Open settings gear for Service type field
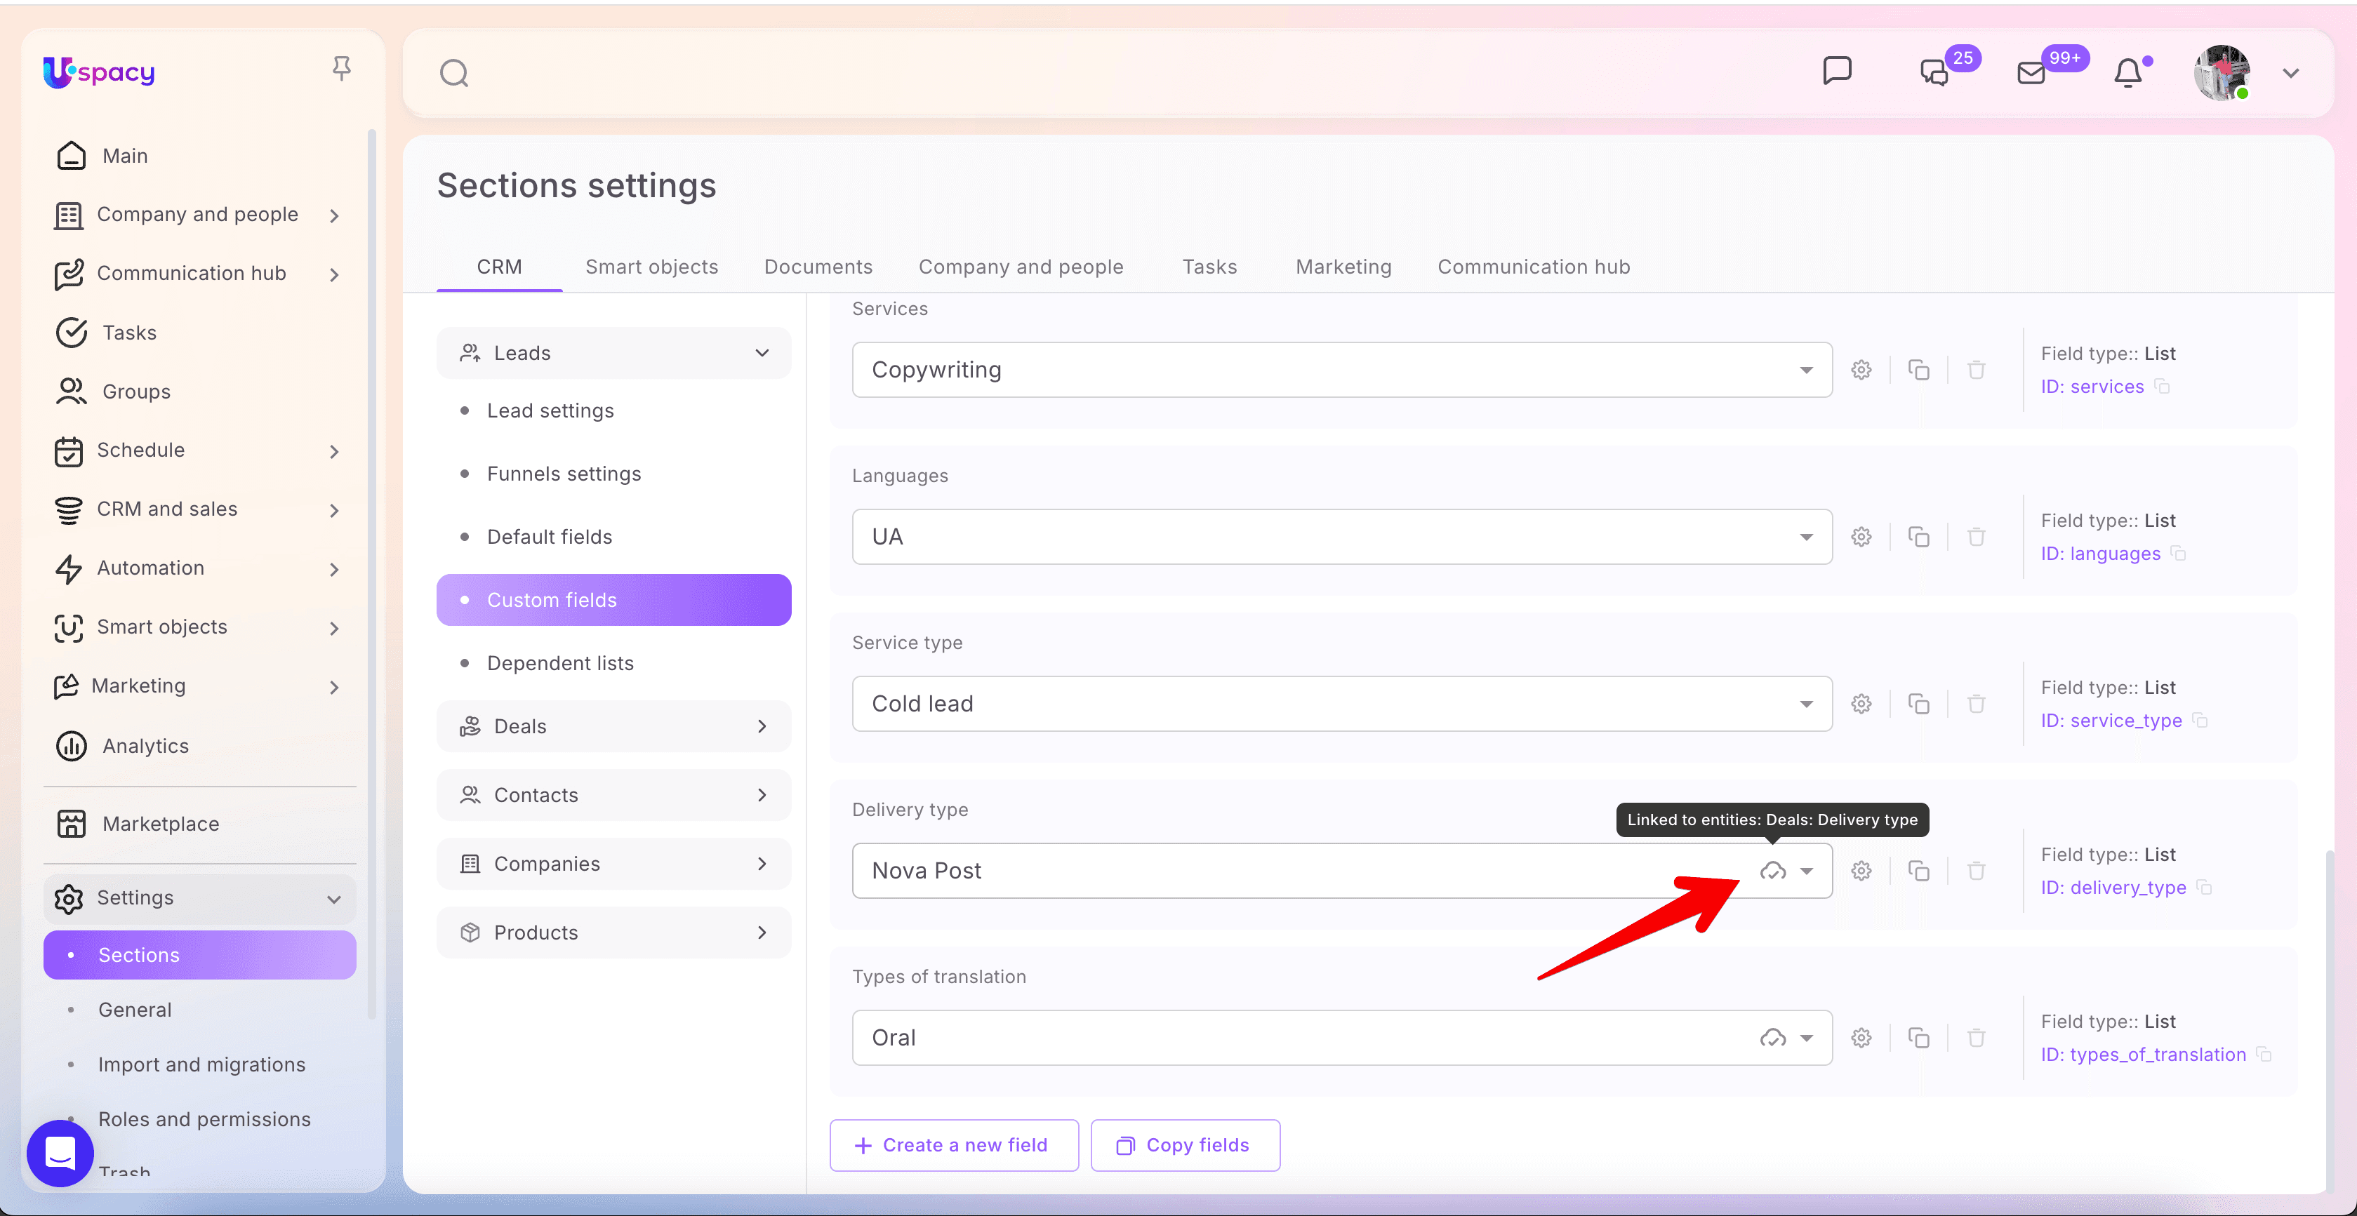Image resolution: width=2357 pixels, height=1216 pixels. pos(1861,704)
